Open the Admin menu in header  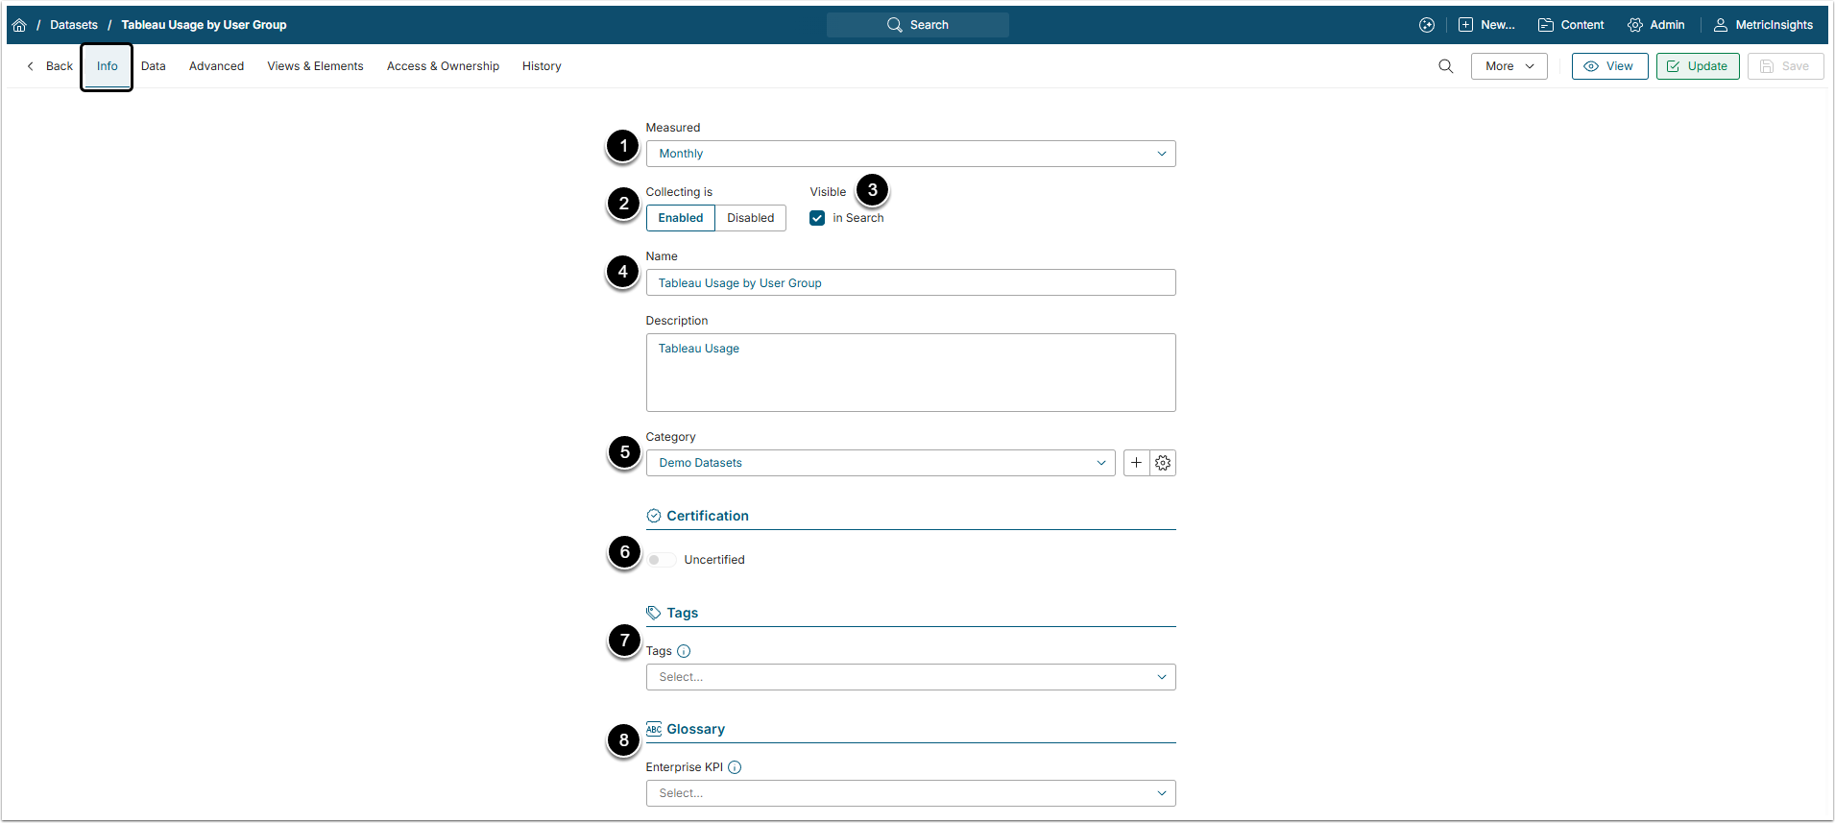[x=1656, y=25]
